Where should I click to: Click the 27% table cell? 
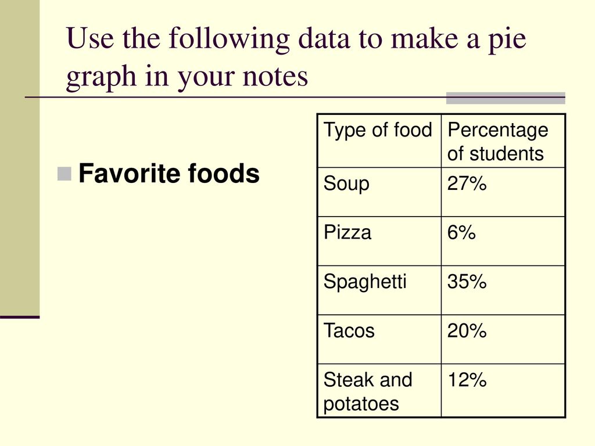503,192
